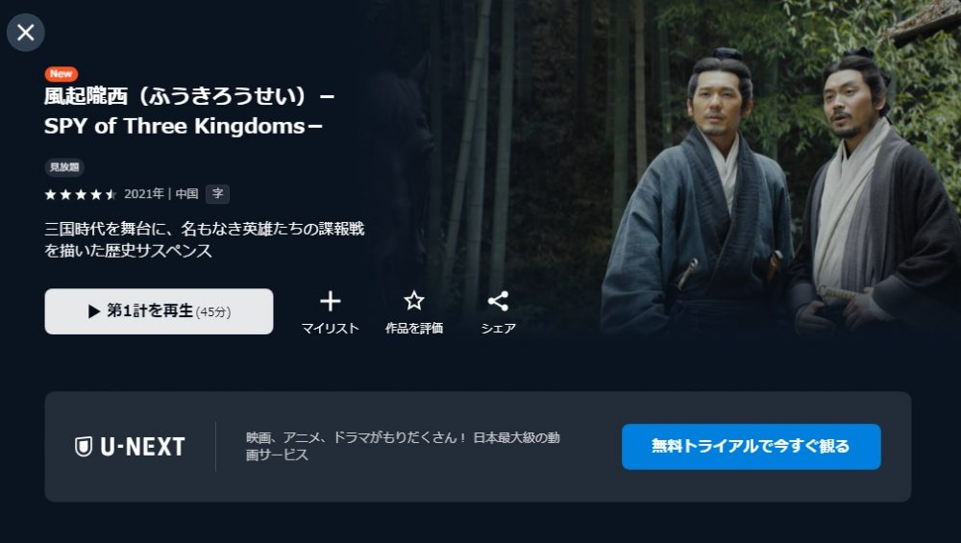Select the 見放題 badge
This screenshot has width=961, height=543.
64,166
